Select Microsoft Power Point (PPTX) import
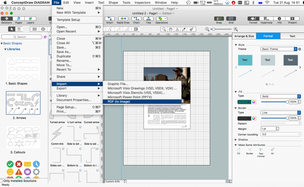 click(x=130, y=97)
